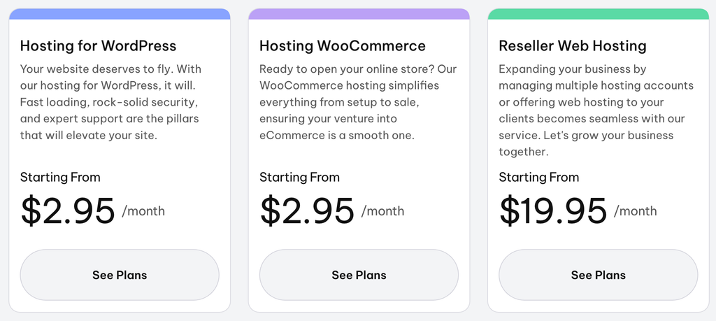Click the blue bar atop WordPress card
The image size is (716, 321).
tap(120, 14)
